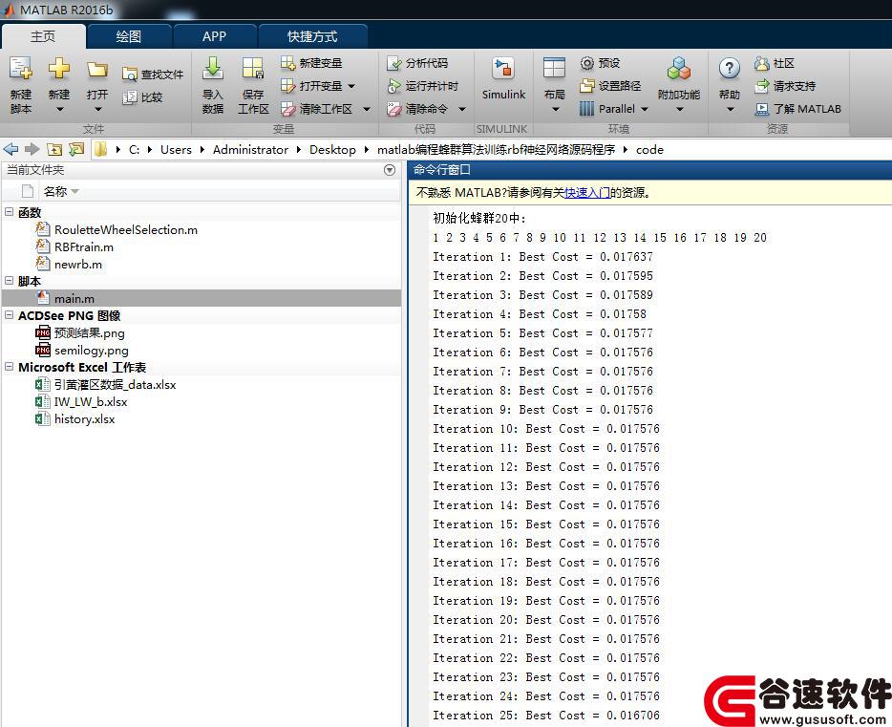The image size is (892, 727).
Task: Collapse the Microsoft Excel 工作表 group
Action: pos(10,367)
